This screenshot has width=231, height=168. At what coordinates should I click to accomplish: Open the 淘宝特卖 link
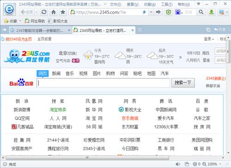(58, 110)
